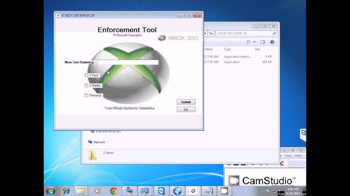
Task: Open the control panel taskbar icon
Action: (x=145, y=191)
